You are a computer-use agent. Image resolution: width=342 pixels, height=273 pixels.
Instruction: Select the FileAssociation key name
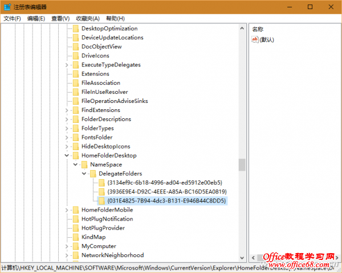(x=101, y=83)
